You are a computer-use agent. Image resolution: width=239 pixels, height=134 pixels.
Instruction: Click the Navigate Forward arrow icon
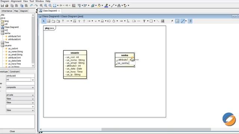pos(67,6)
